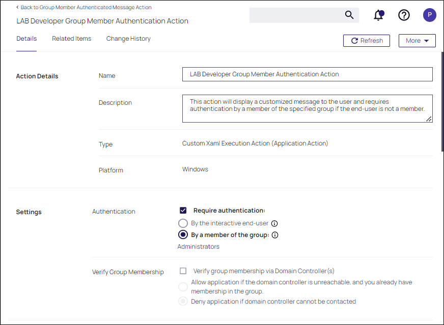Screen dimensions: 444x325
Task: Click info icon beside member of the group
Action: tap(275, 235)
